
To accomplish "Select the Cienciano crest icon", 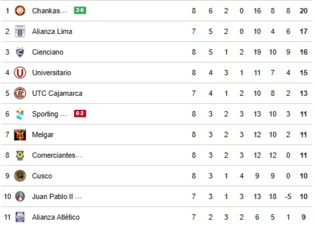I will point(19,52).
